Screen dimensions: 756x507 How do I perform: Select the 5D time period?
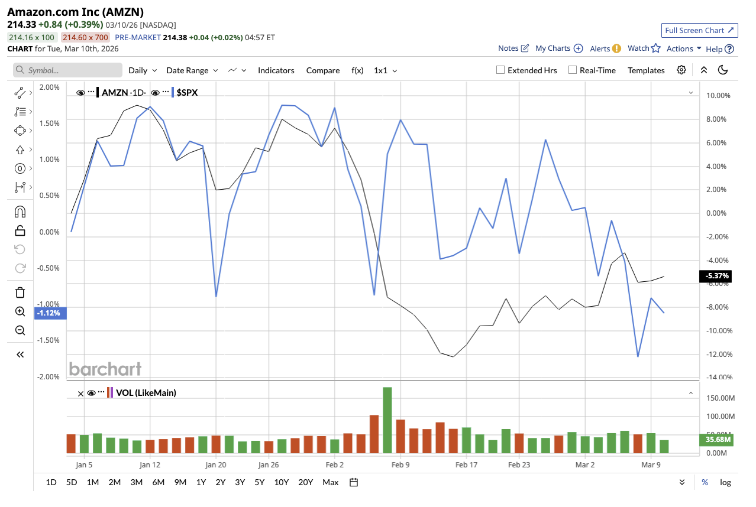[72, 482]
